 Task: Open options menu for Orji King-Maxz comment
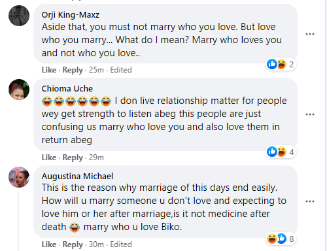(x=310, y=34)
